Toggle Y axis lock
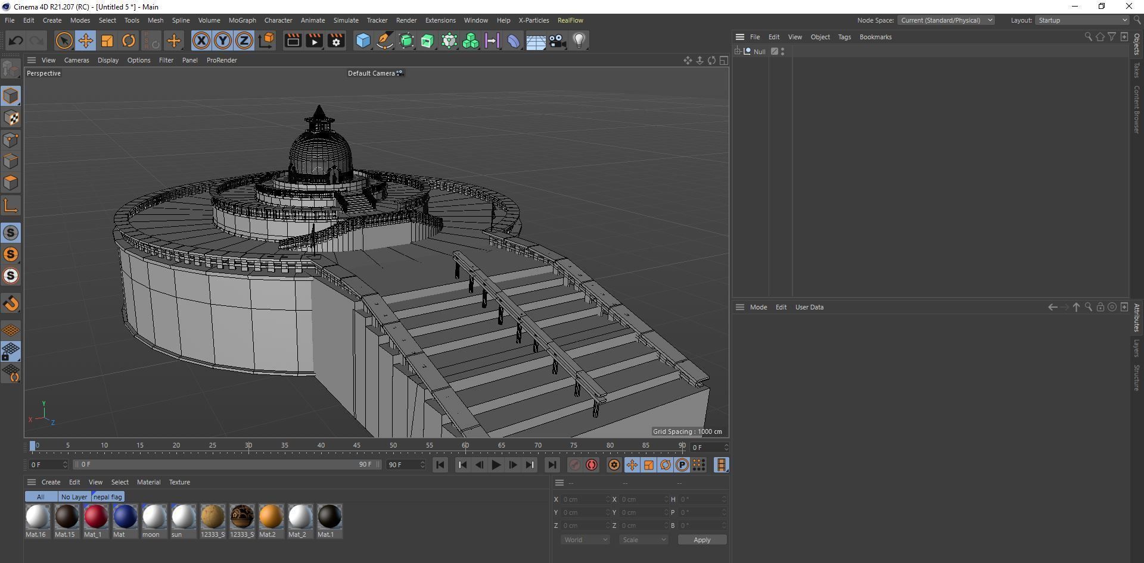Screen dimensions: 1144x563 (x=223, y=40)
